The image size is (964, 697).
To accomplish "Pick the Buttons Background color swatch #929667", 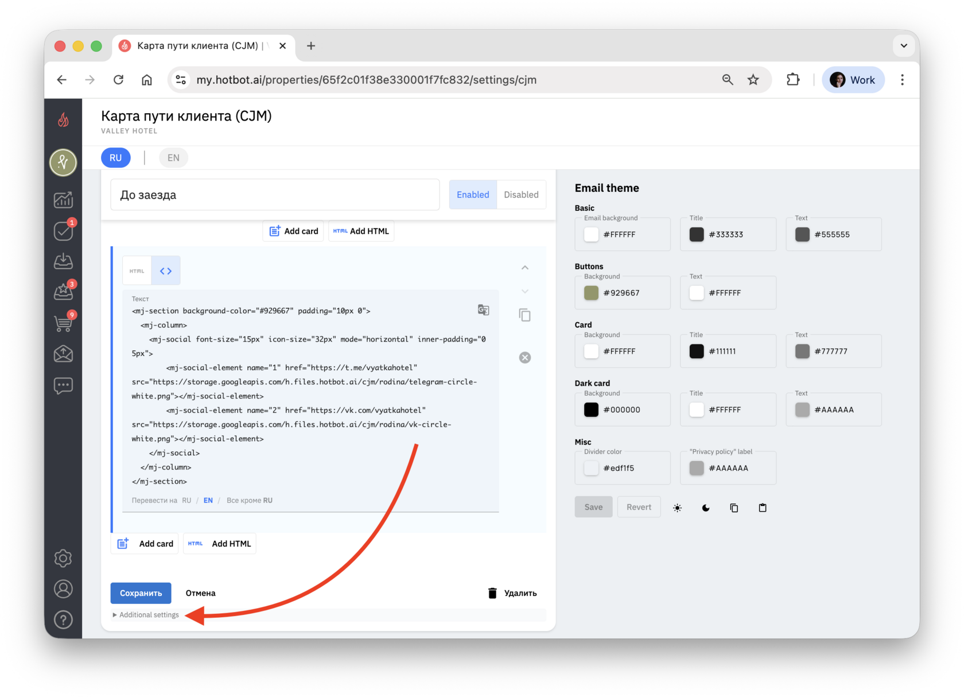I will pyautogui.click(x=591, y=293).
